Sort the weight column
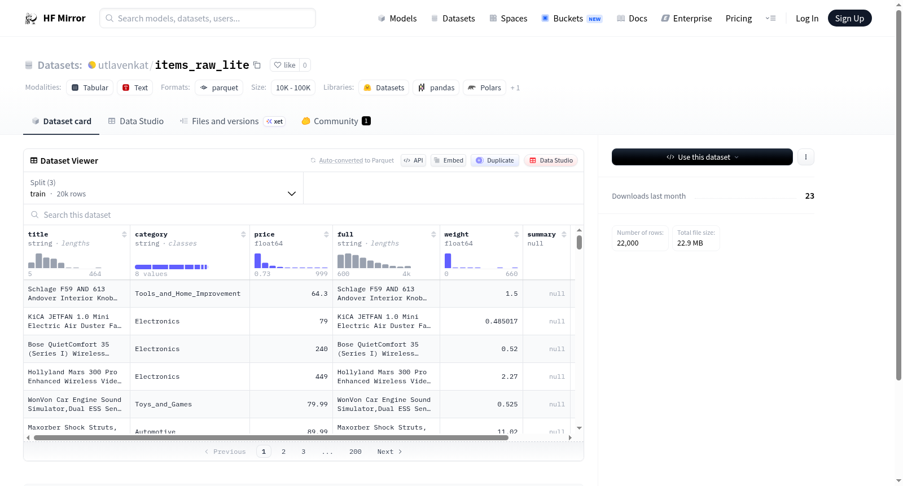 [x=516, y=234]
